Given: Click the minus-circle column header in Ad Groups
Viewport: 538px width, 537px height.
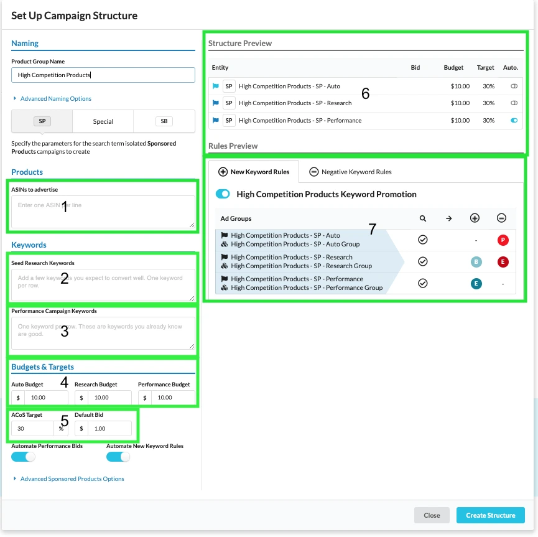Looking at the screenshot, I should (x=501, y=218).
